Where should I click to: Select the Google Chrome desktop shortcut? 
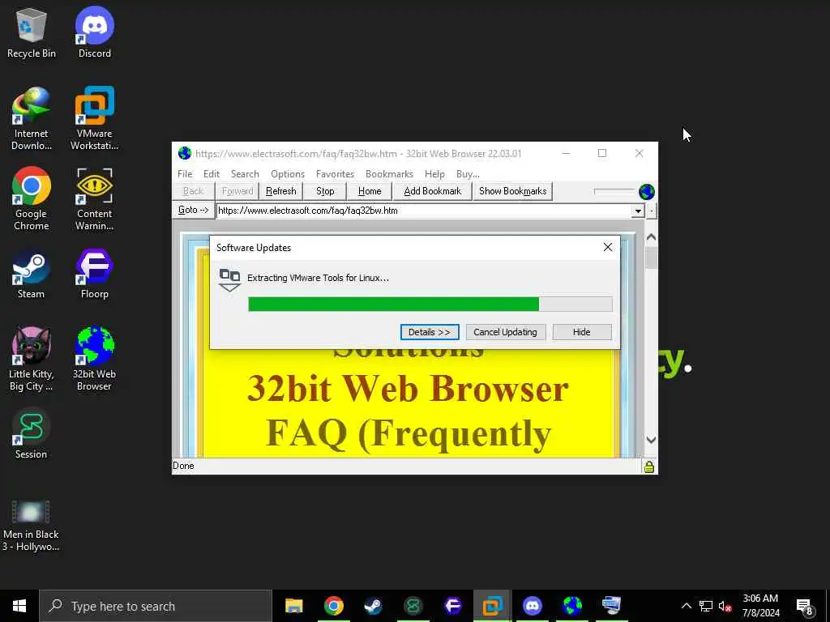(x=32, y=199)
